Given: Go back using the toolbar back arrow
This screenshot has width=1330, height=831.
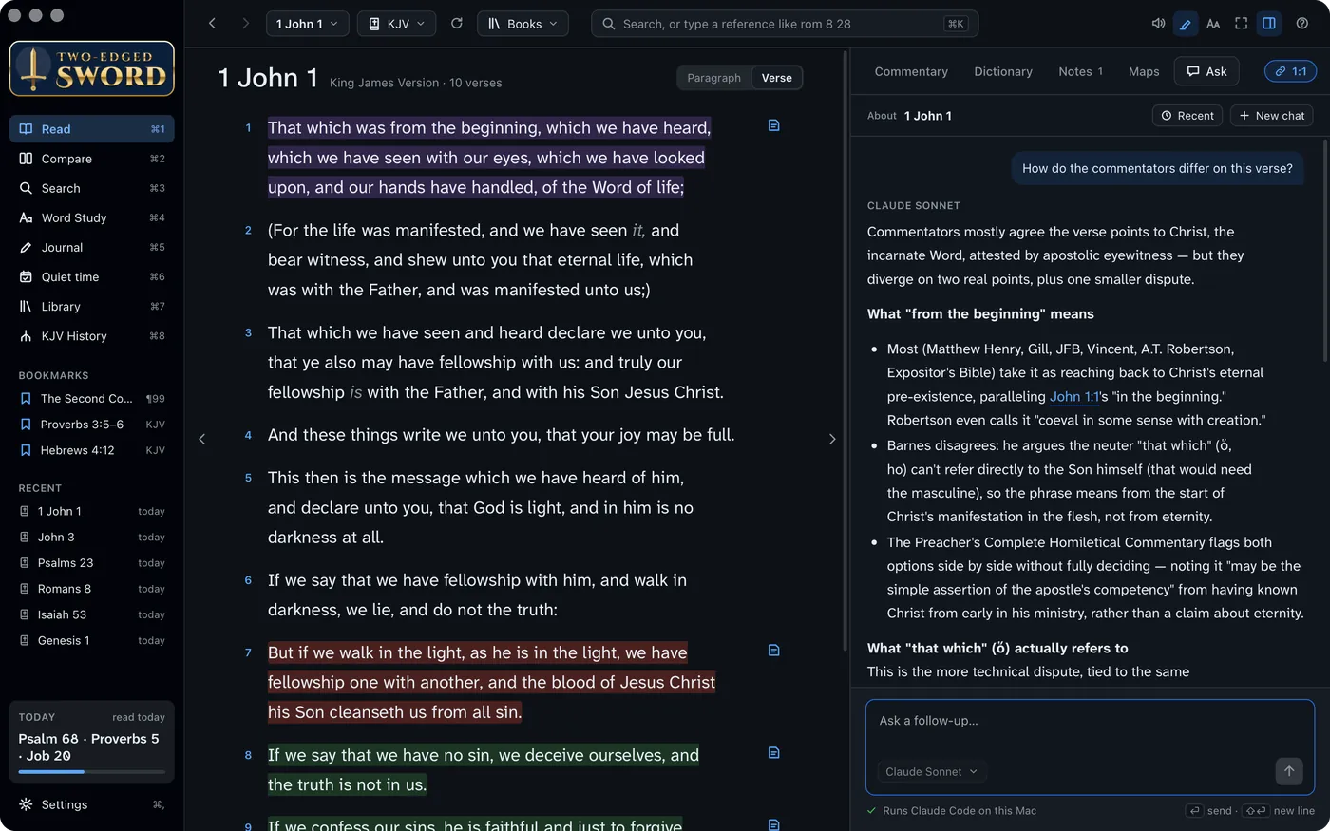Looking at the screenshot, I should 212,24.
